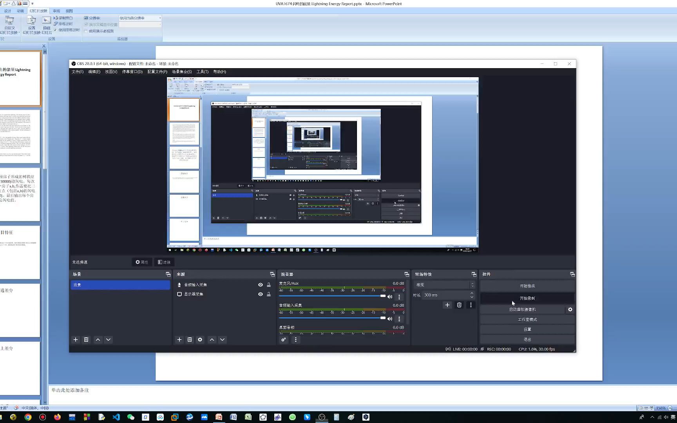Click 开始推流 button
The image size is (677, 423).
[527, 286]
